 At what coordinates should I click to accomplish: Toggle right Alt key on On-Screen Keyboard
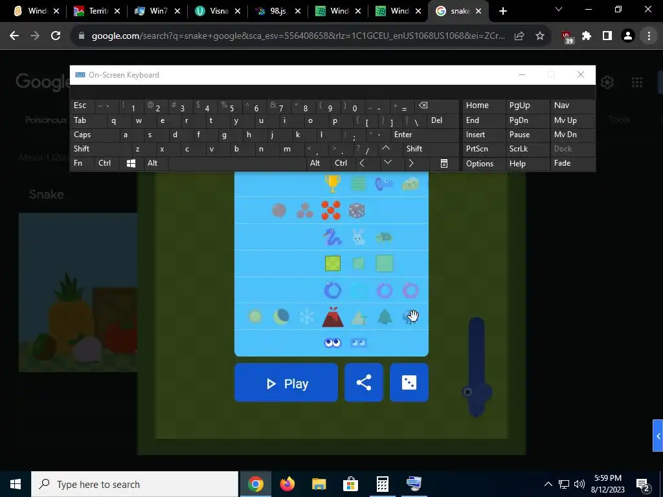[319, 164]
